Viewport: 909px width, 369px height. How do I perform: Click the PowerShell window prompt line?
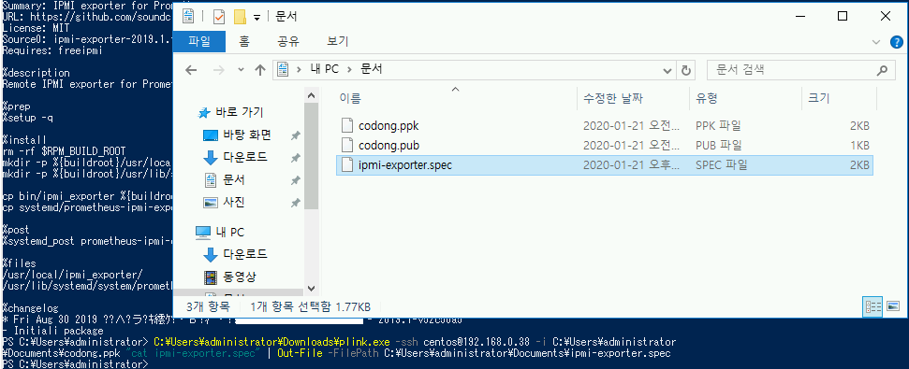pyautogui.click(x=76, y=364)
